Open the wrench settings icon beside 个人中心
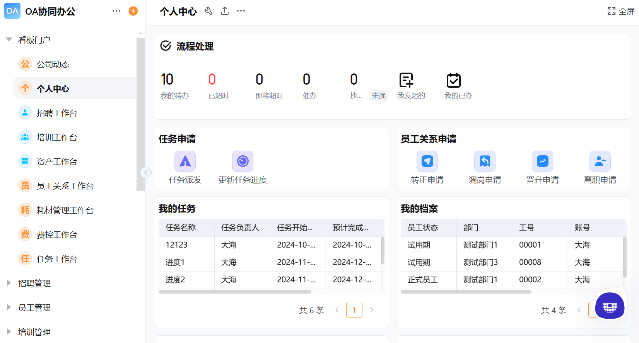Screen dimensions: 639x343 coord(208,11)
